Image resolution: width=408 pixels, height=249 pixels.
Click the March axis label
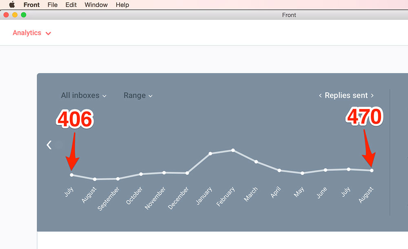pos(251,194)
